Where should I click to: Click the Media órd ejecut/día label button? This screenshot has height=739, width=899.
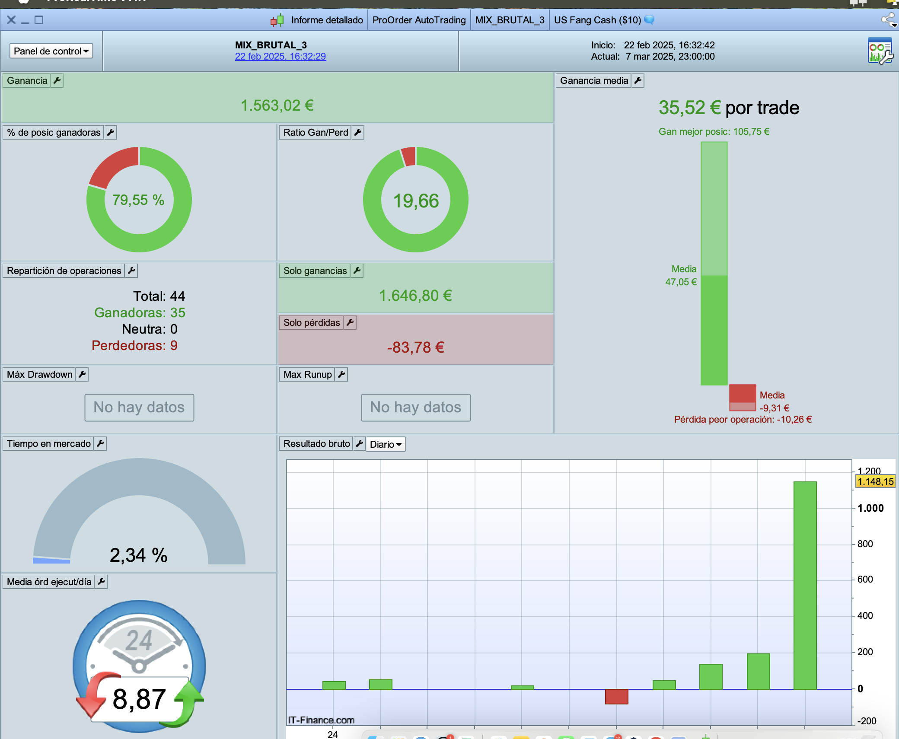49,582
